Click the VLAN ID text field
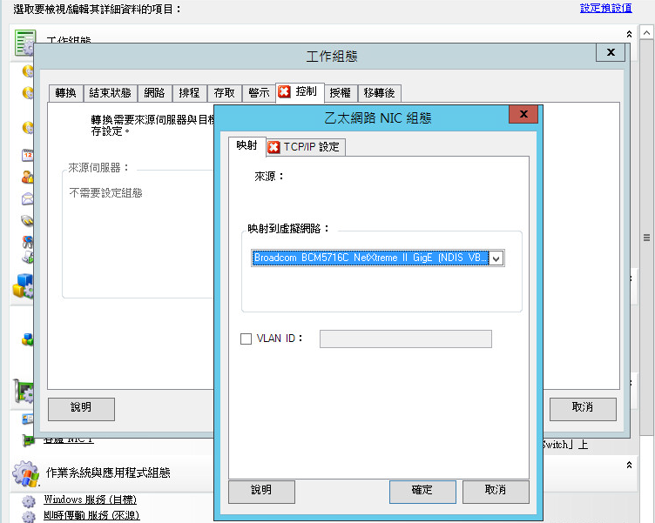This screenshot has width=655, height=523. click(405, 339)
